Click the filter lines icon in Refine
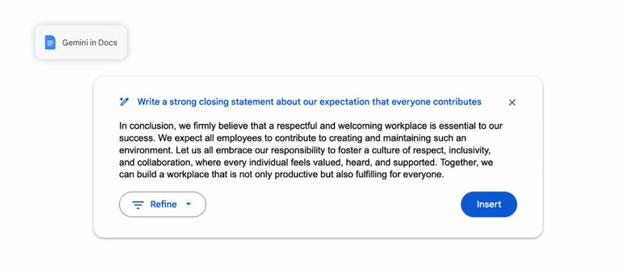Image resolution: width=627 pixels, height=275 pixels. coord(138,205)
